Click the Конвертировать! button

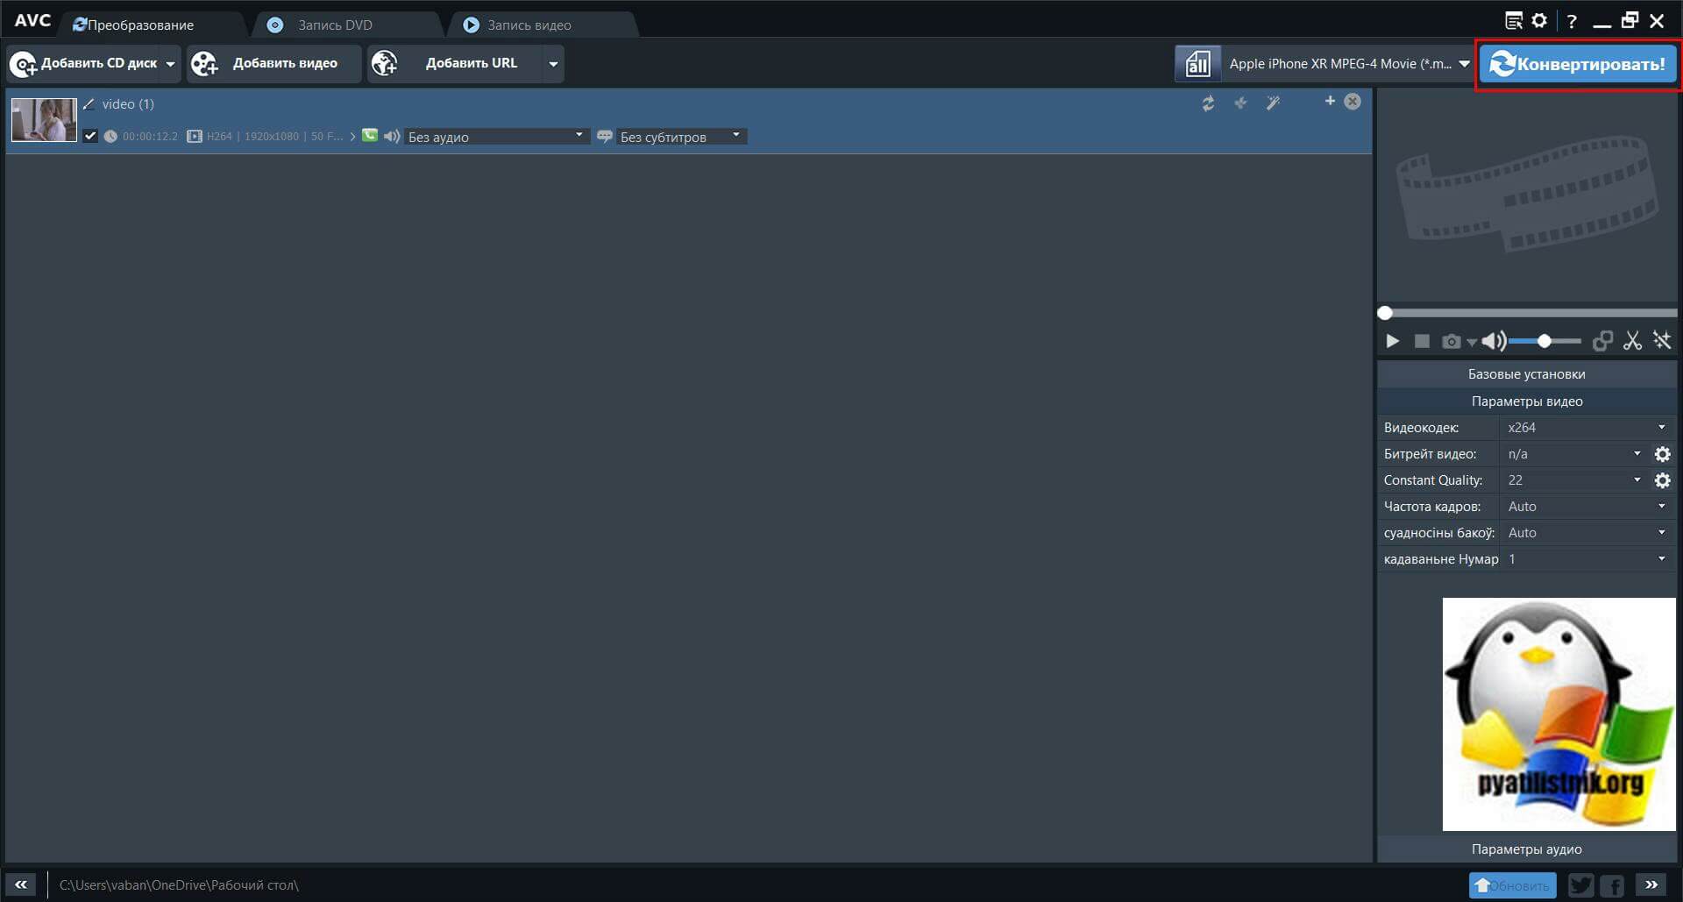click(x=1578, y=64)
